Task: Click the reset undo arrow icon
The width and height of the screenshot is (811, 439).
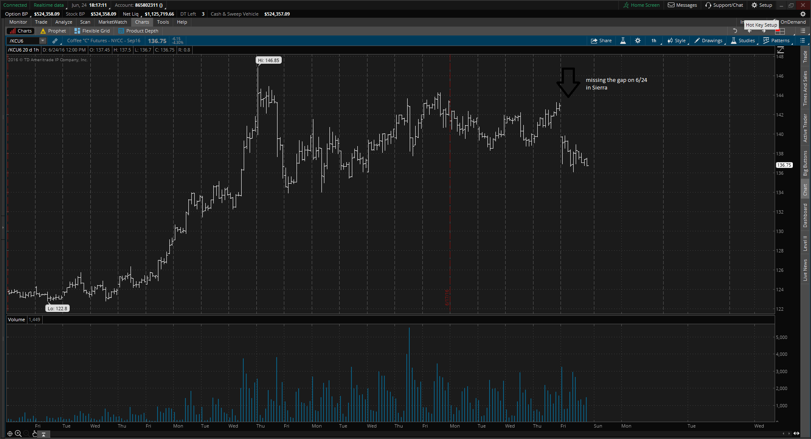Action: click(735, 31)
